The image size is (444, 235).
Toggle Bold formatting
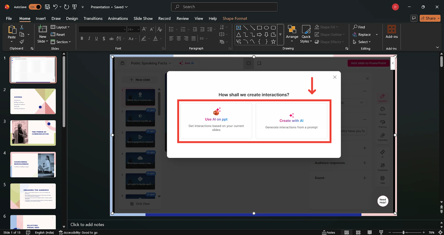(82, 39)
